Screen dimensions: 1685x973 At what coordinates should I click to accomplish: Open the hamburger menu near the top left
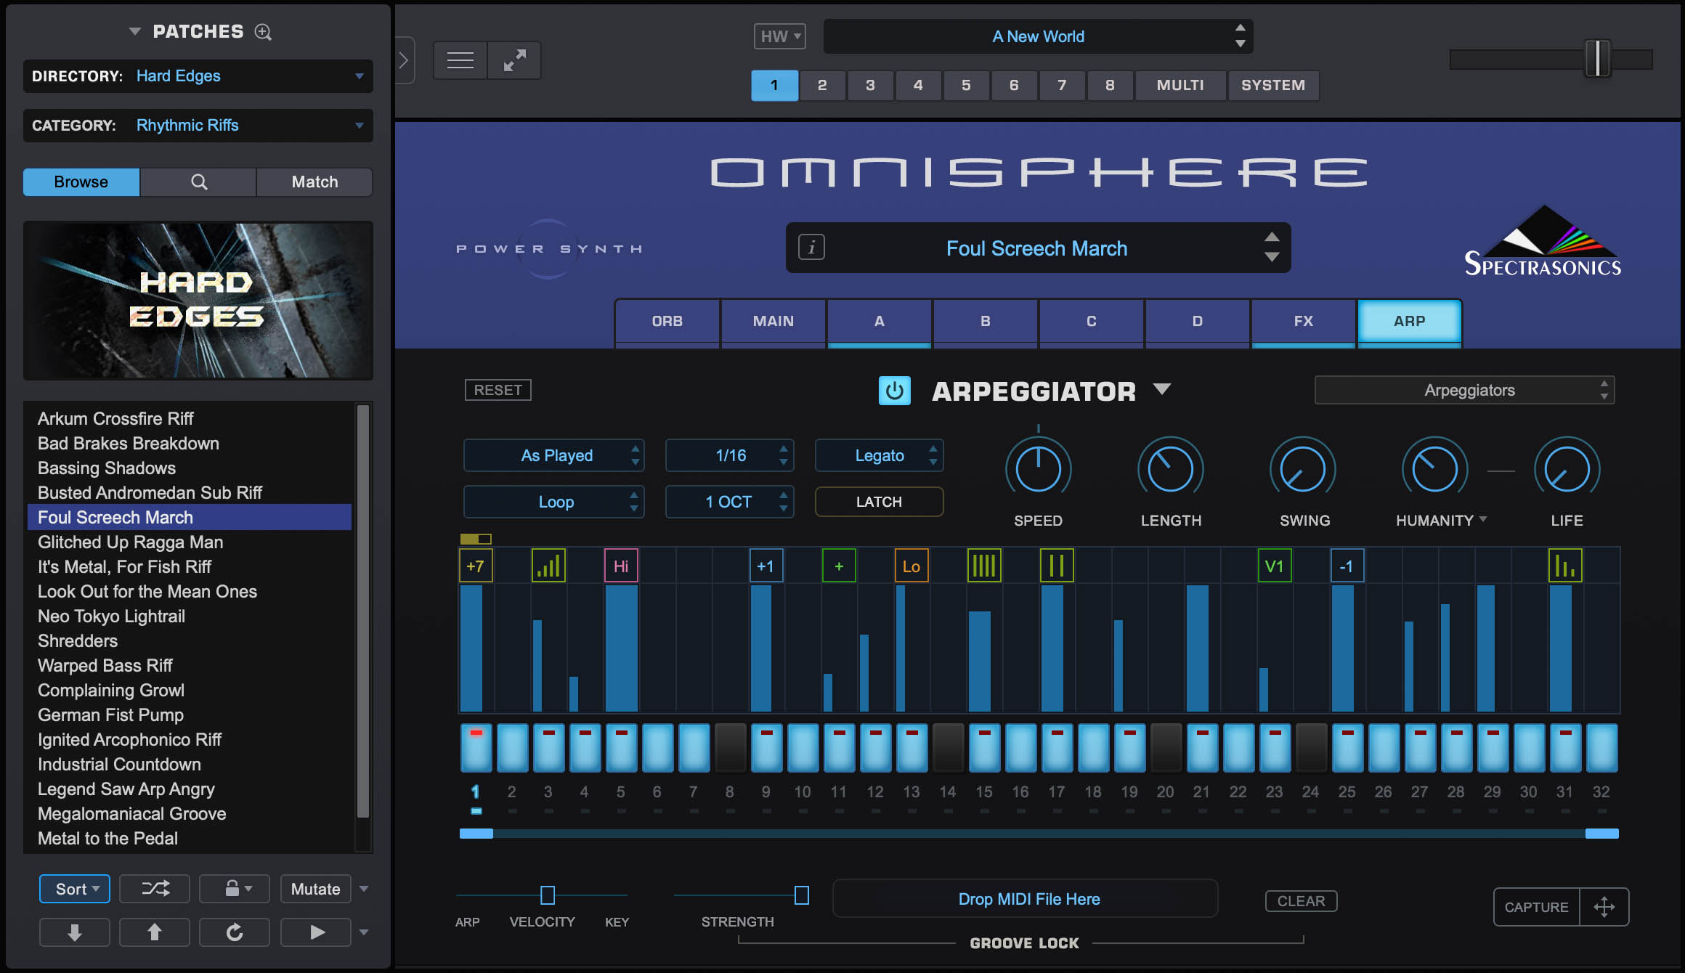click(460, 60)
